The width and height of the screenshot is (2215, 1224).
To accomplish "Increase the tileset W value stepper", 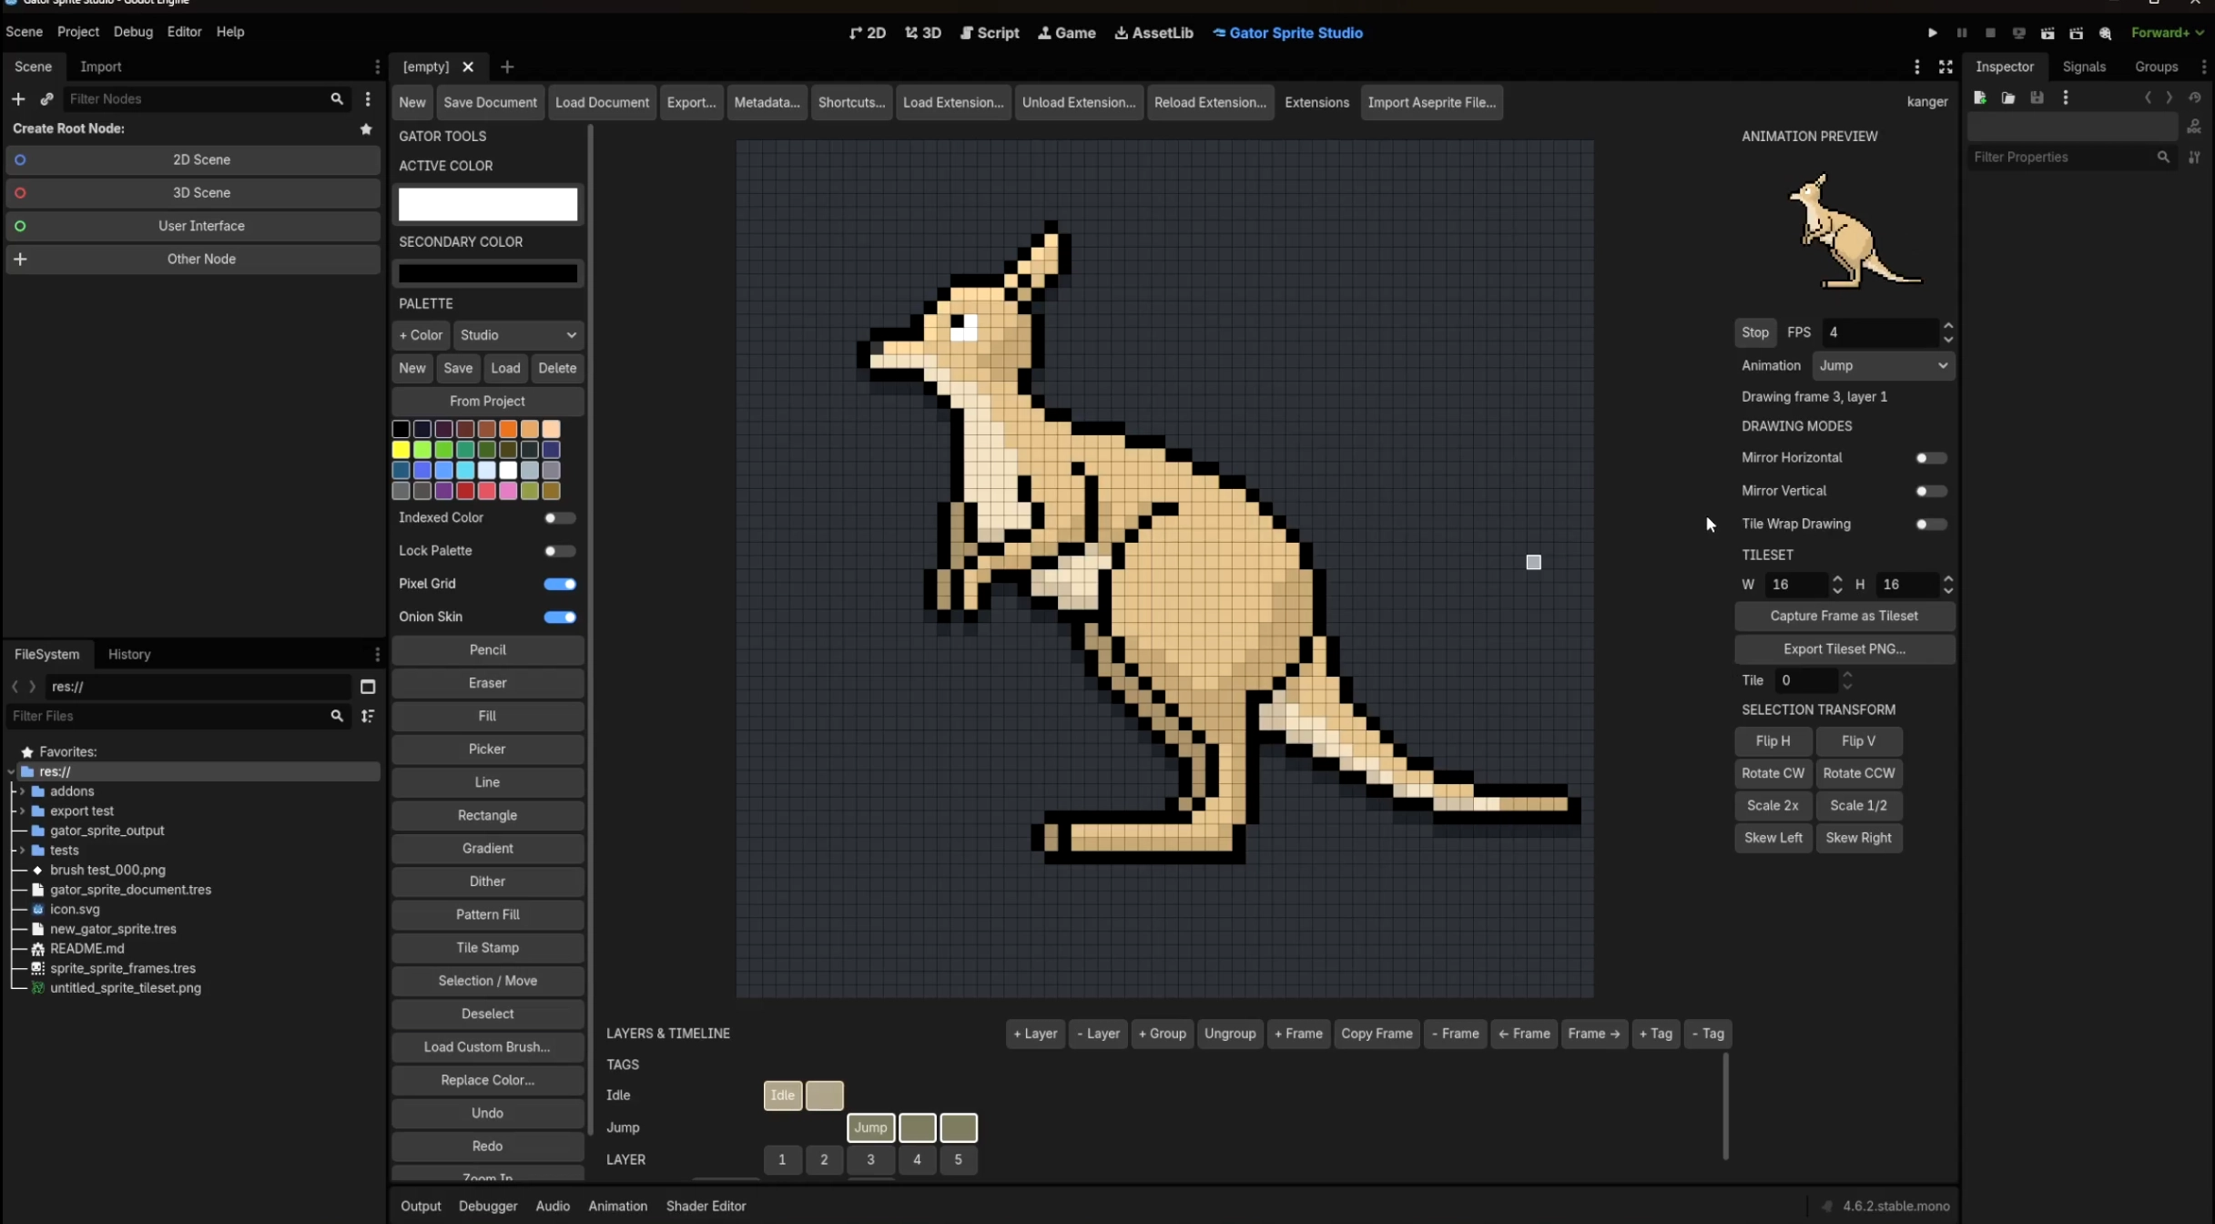I will tap(1837, 578).
